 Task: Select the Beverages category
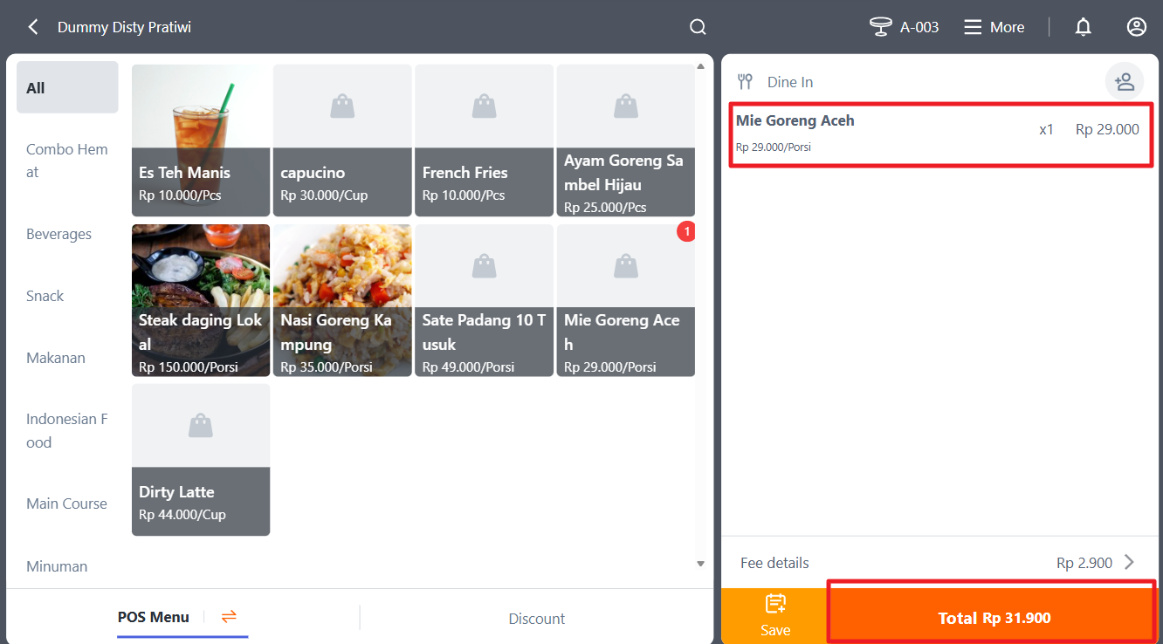58,234
